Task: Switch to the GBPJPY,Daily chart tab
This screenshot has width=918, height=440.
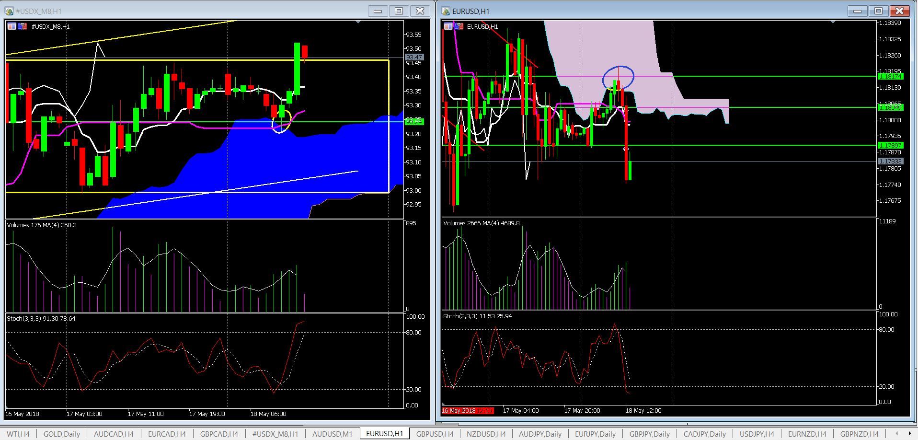Action: pos(649,434)
